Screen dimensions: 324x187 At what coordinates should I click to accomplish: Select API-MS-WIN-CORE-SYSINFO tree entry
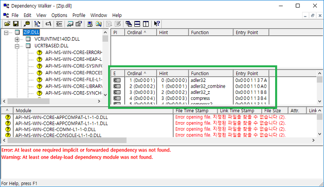tap(74, 66)
